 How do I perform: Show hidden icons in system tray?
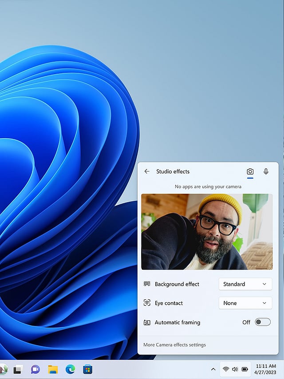coord(213,369)
